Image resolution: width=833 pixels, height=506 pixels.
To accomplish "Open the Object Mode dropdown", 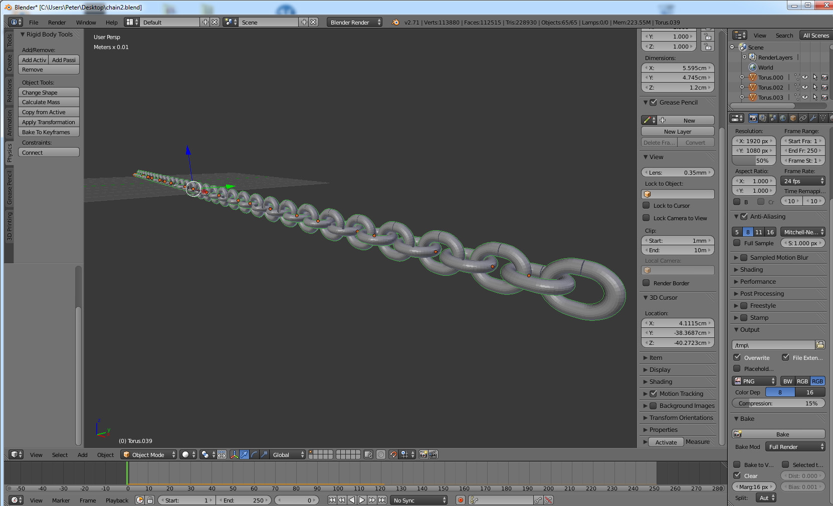I will pos(149,454).
